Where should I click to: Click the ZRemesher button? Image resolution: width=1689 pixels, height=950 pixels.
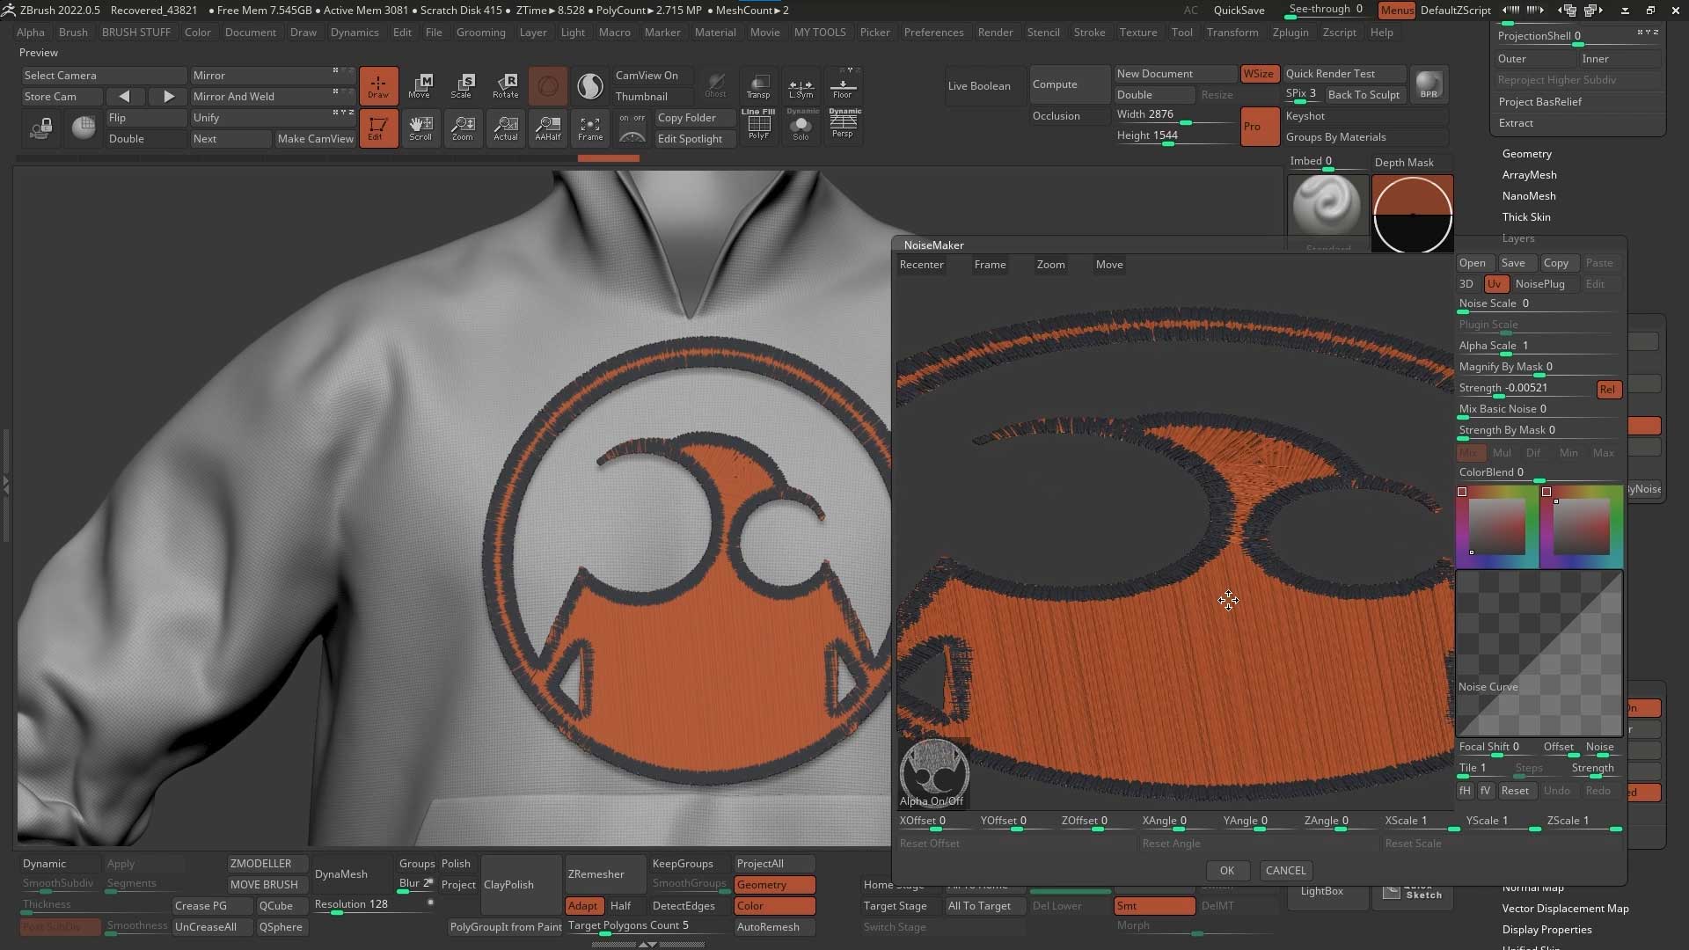[x=605, y=874]
